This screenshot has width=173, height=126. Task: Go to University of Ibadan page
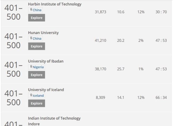pyautogui.click(x=46, y=61)
